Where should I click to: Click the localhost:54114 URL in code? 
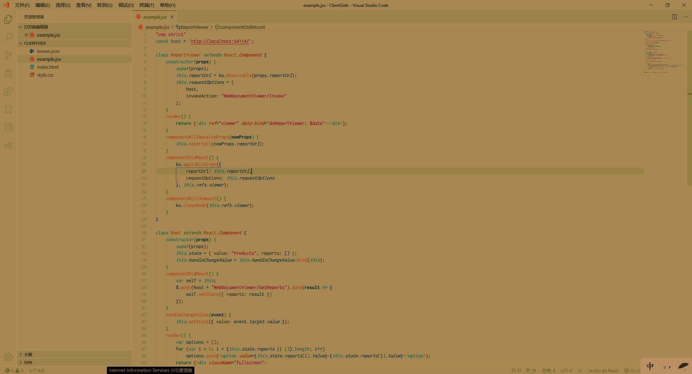tap(220, 41)
